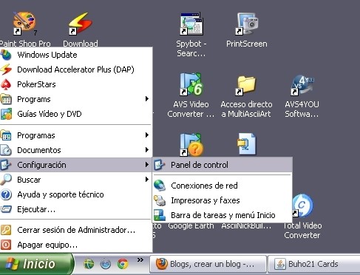The image size is (360, 275).
Task: Click the Cerrar sesión key icon
Action: (x=6, y=230)
